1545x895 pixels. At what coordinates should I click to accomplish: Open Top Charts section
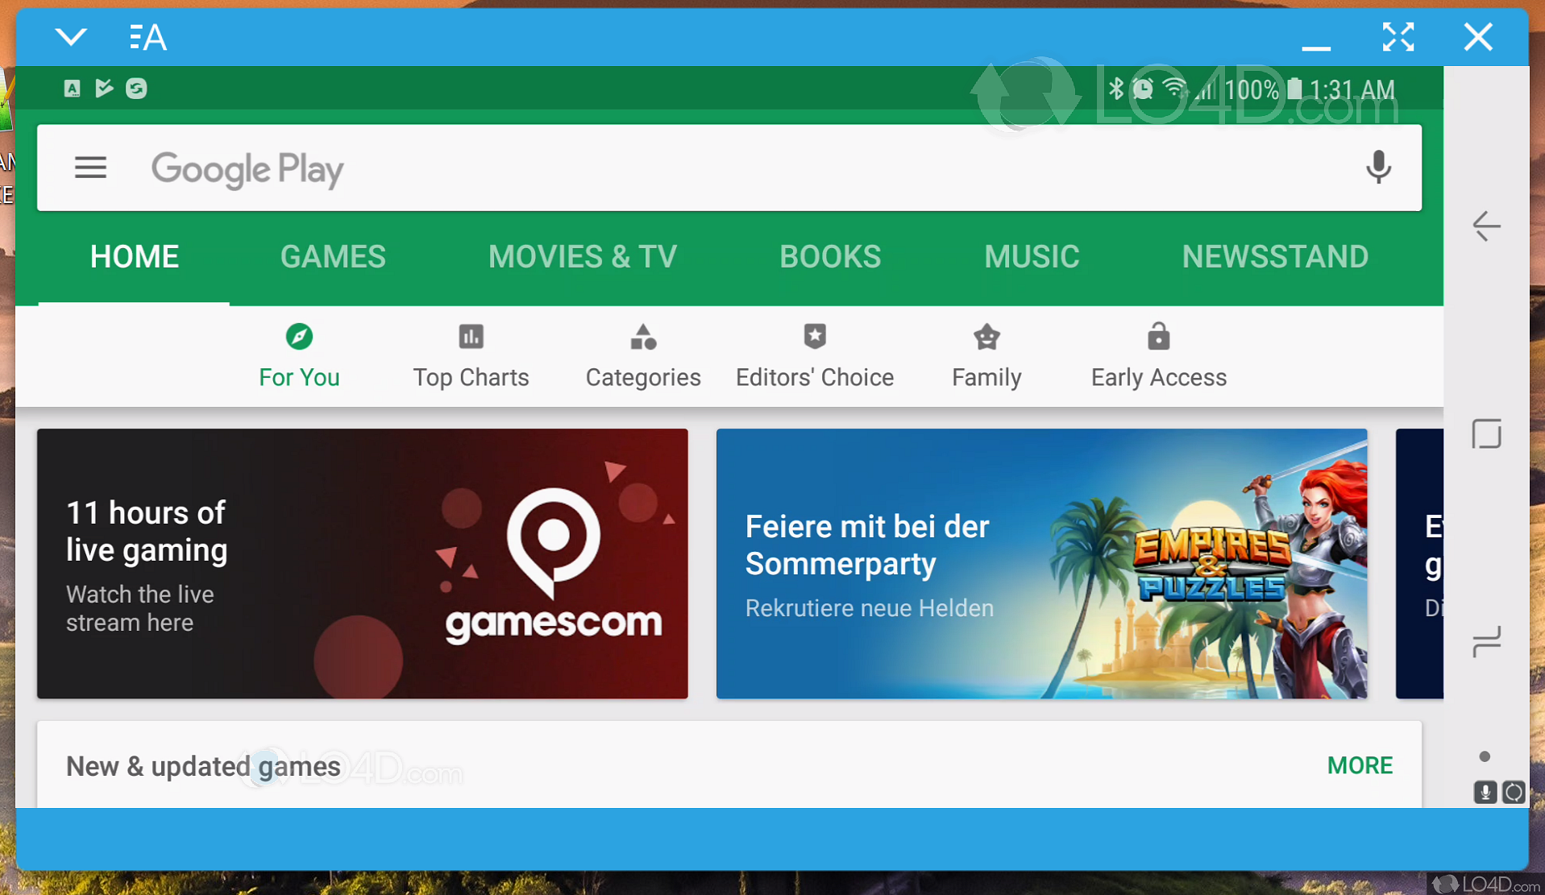pyautogui.click(x=471, y=355)
